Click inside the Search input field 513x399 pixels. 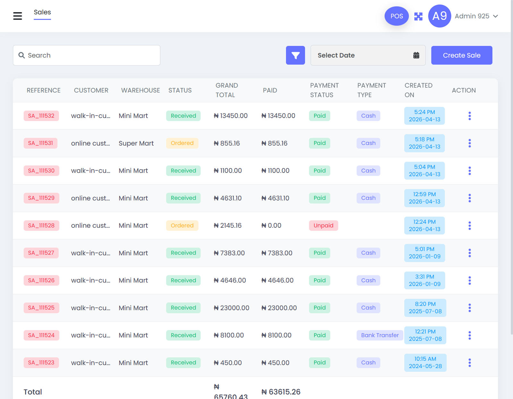(x=87, y=55)
